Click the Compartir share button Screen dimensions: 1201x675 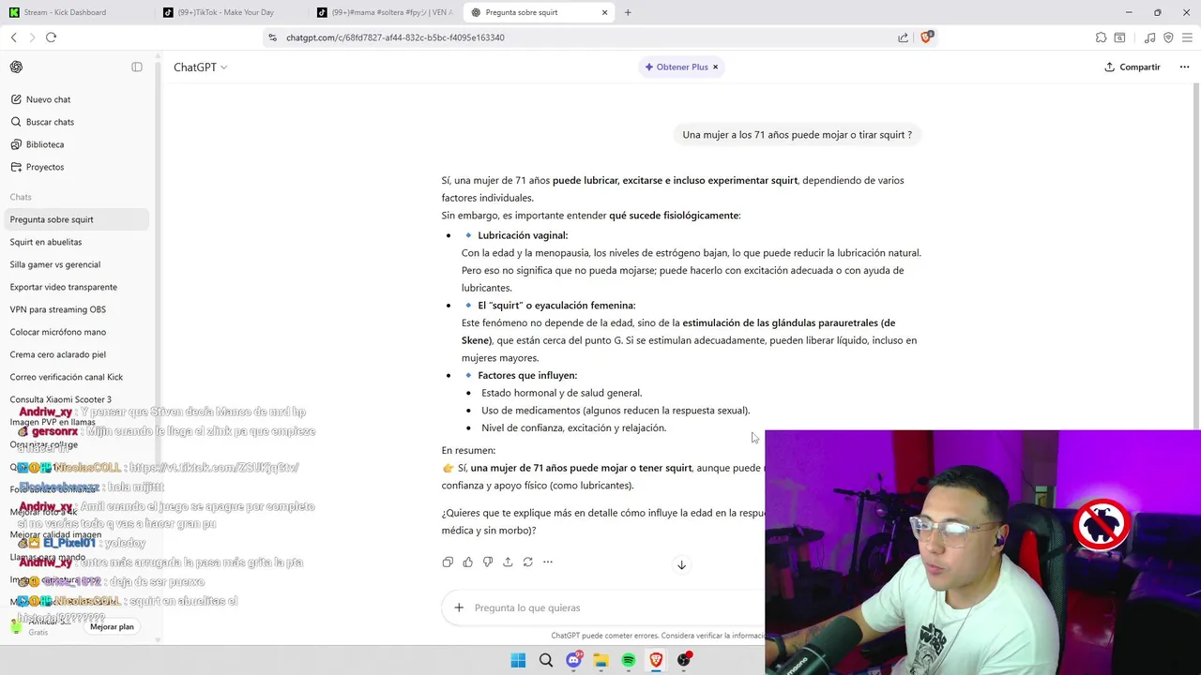pyautogui.click(x=1132, y=67)
